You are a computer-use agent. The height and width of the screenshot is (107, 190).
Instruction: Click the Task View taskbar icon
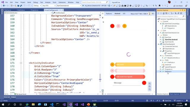(x=21, y=104)
